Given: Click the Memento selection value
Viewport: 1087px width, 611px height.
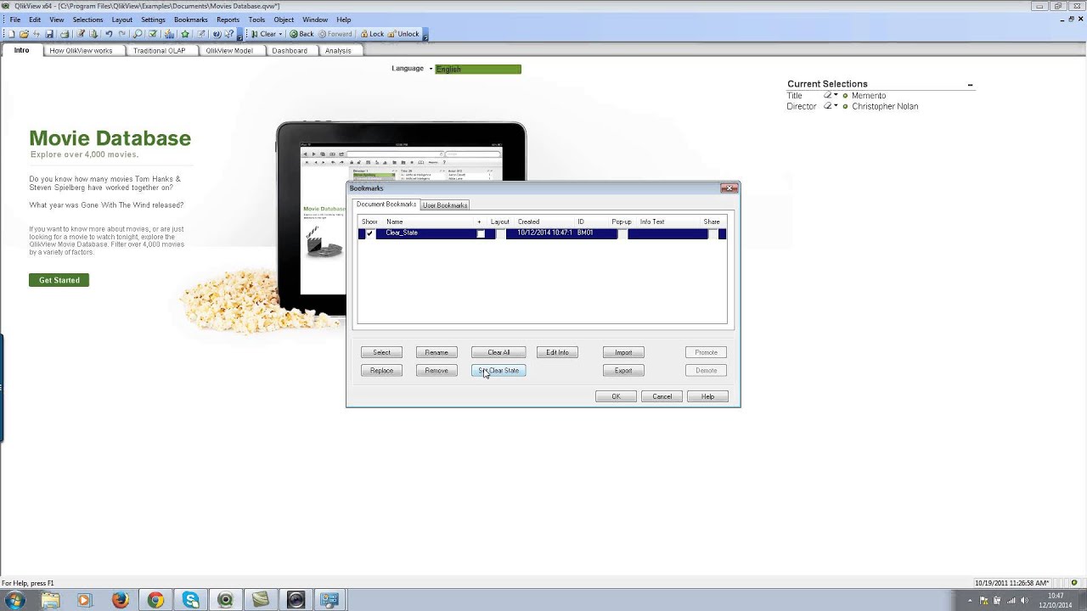Looking at the screenshot, I should [x=869, y=96].
